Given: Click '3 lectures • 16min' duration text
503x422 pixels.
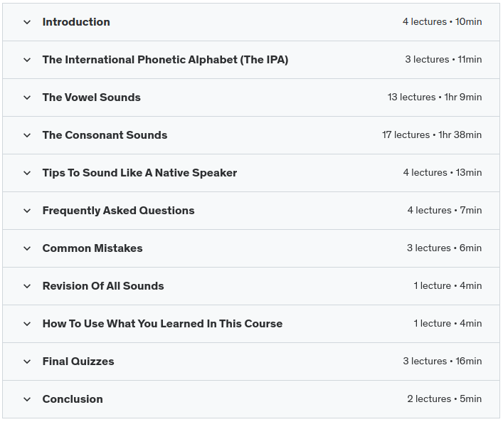Looking at the screenshot, I should [443, 362].
